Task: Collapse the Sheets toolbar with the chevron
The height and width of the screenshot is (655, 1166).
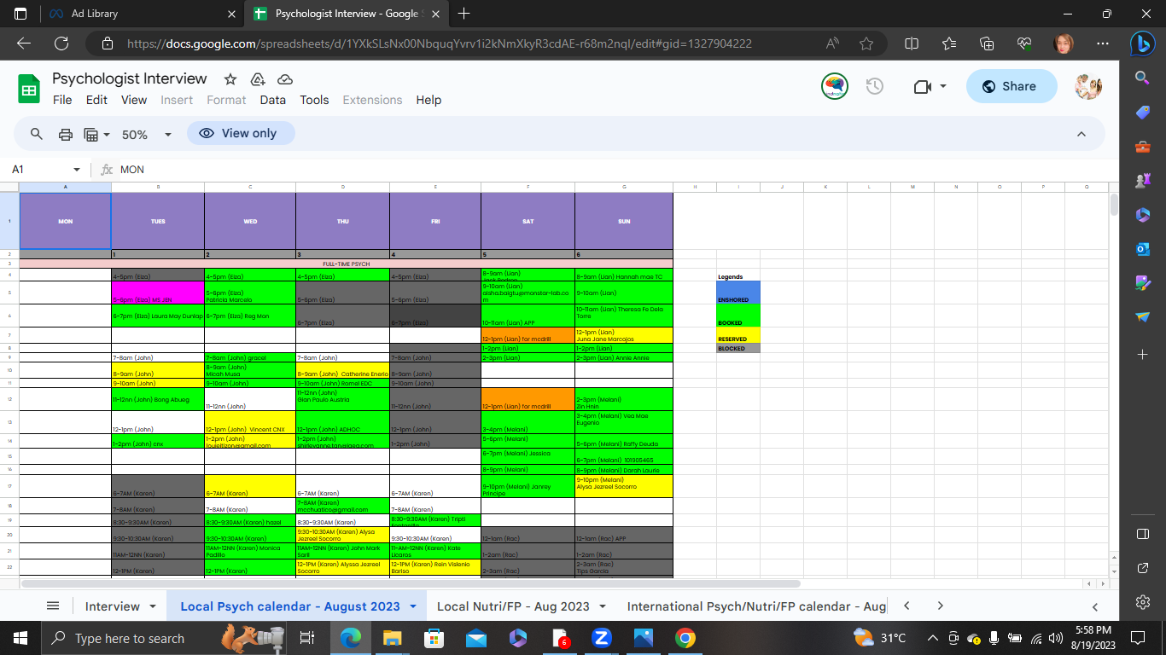Action: click(1081, 134)
